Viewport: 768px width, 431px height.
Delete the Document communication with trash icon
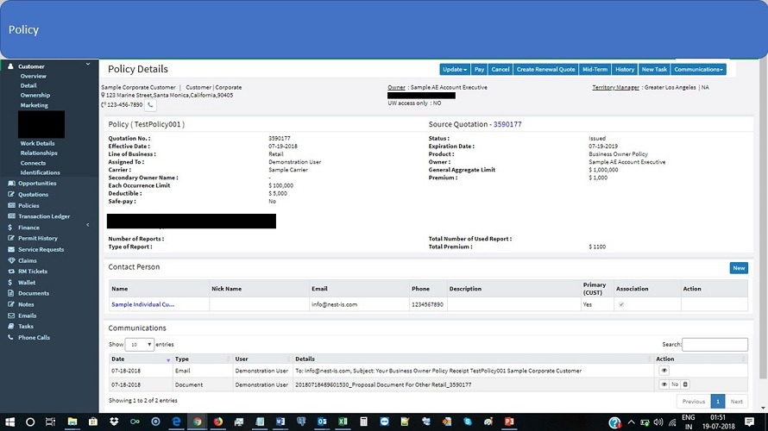(686, 384)
